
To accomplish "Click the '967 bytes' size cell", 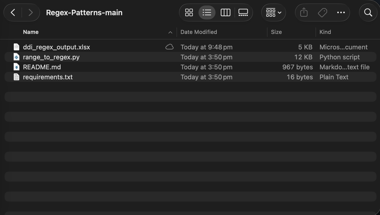I will coord(297,67).
